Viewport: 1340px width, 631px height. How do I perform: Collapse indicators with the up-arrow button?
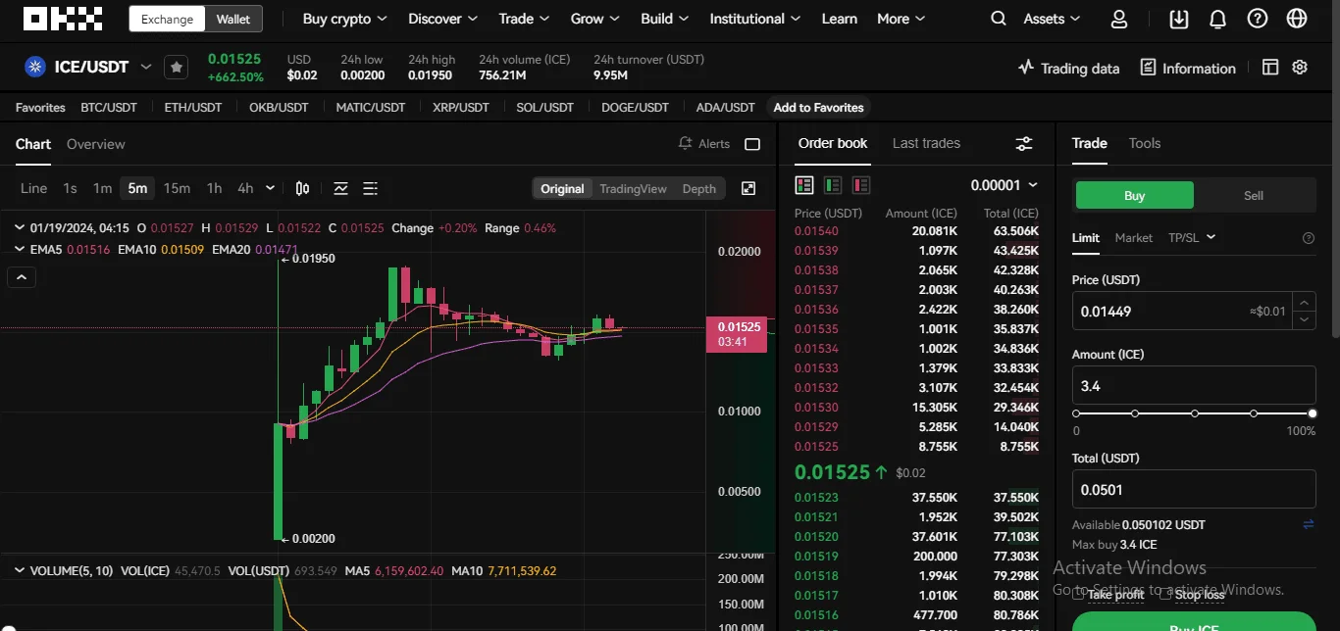(22, 277)
